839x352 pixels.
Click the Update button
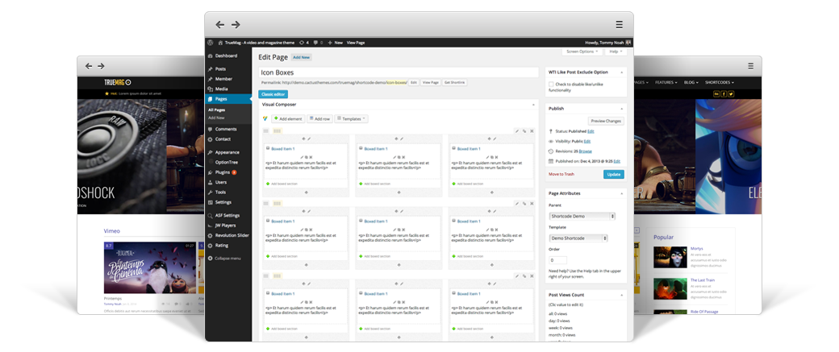613,174
